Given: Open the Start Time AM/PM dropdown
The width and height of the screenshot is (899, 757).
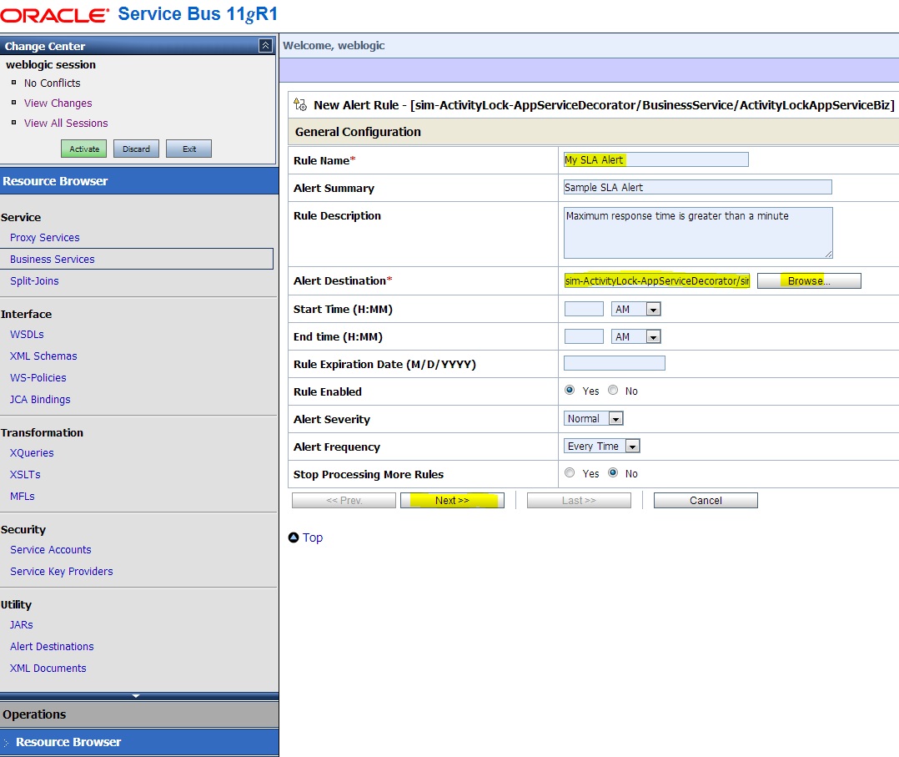Looking at the screenshot, I should [x=635, y=309].
